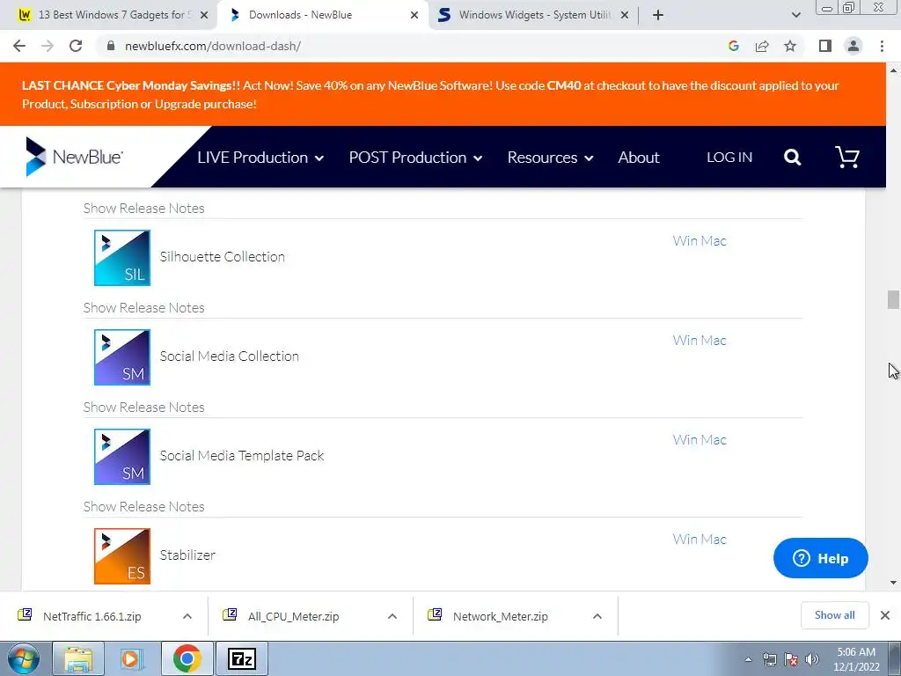
Task: Expand the Resources menu
Action: (550, 158)
